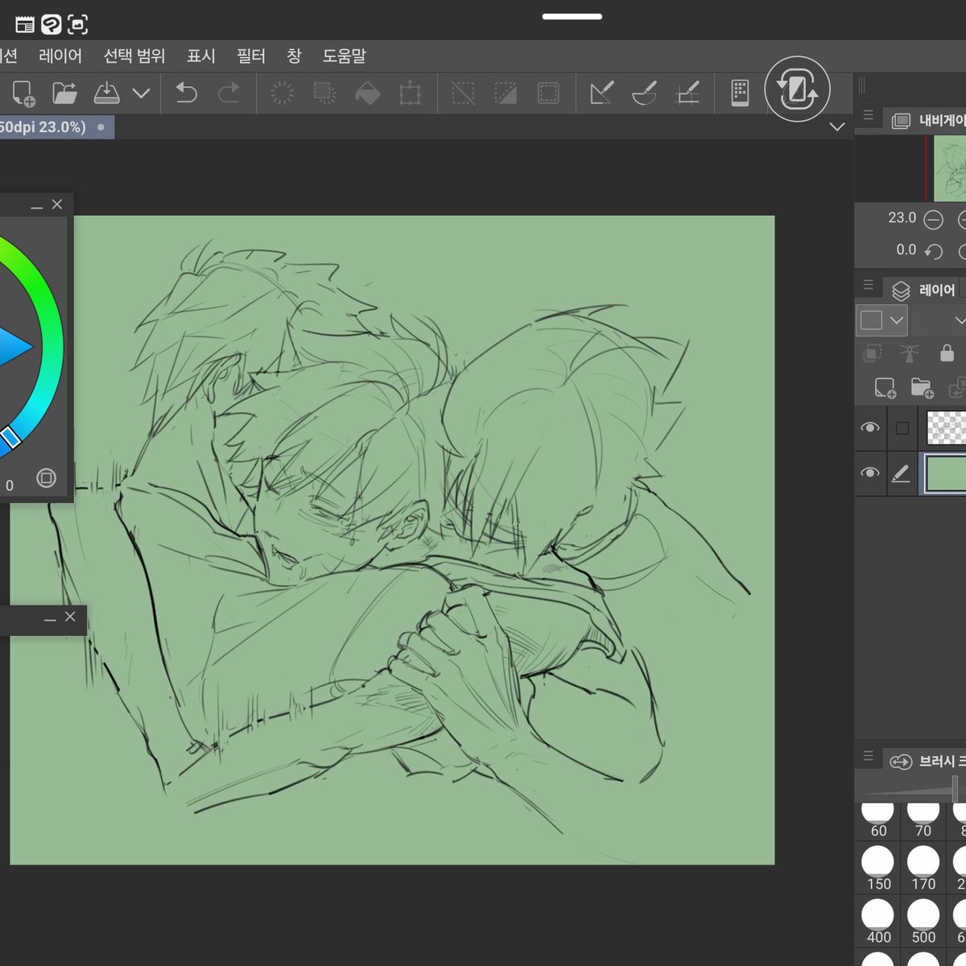Click the Deselect icon
966x966 pixels.
click(x=463, y=93)
